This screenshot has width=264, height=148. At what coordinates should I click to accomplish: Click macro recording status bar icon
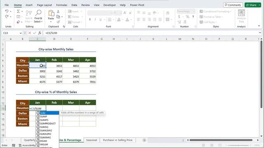(x=14, y=145)
